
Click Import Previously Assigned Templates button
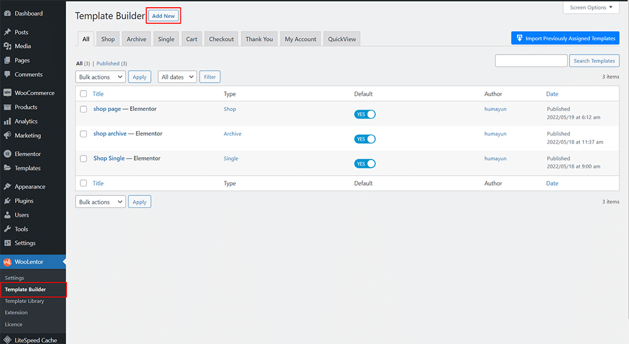coord(565,38)
